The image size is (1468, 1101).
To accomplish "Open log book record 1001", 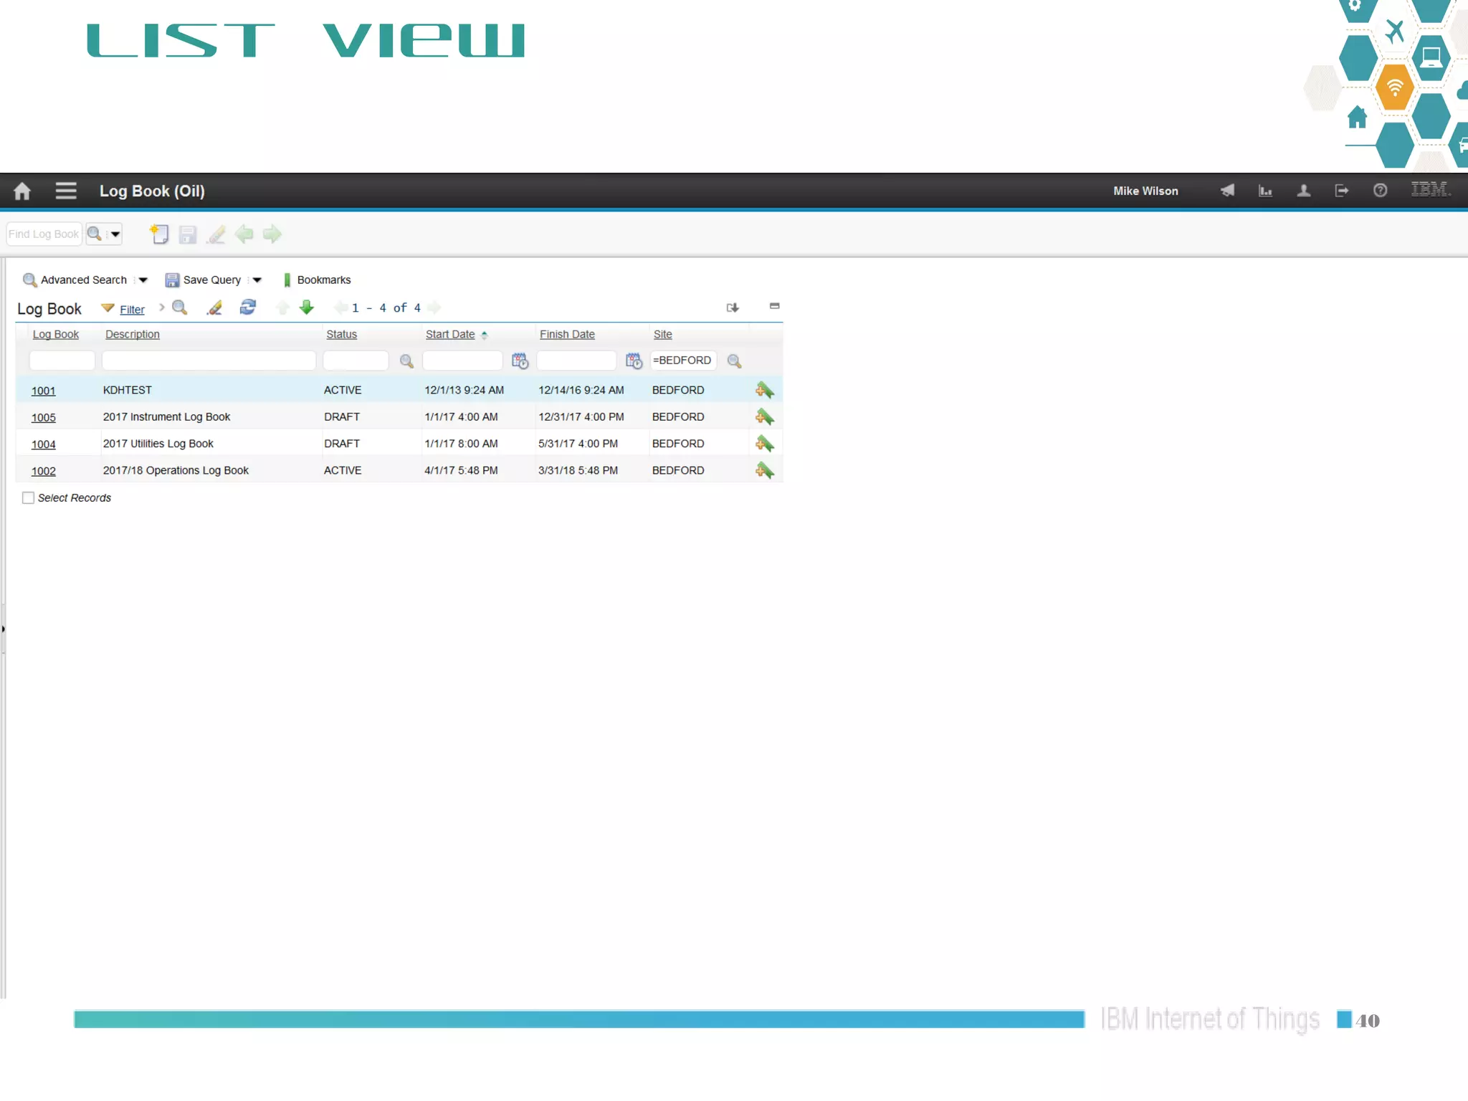I will pyautogui.click(x=43, y=391).
